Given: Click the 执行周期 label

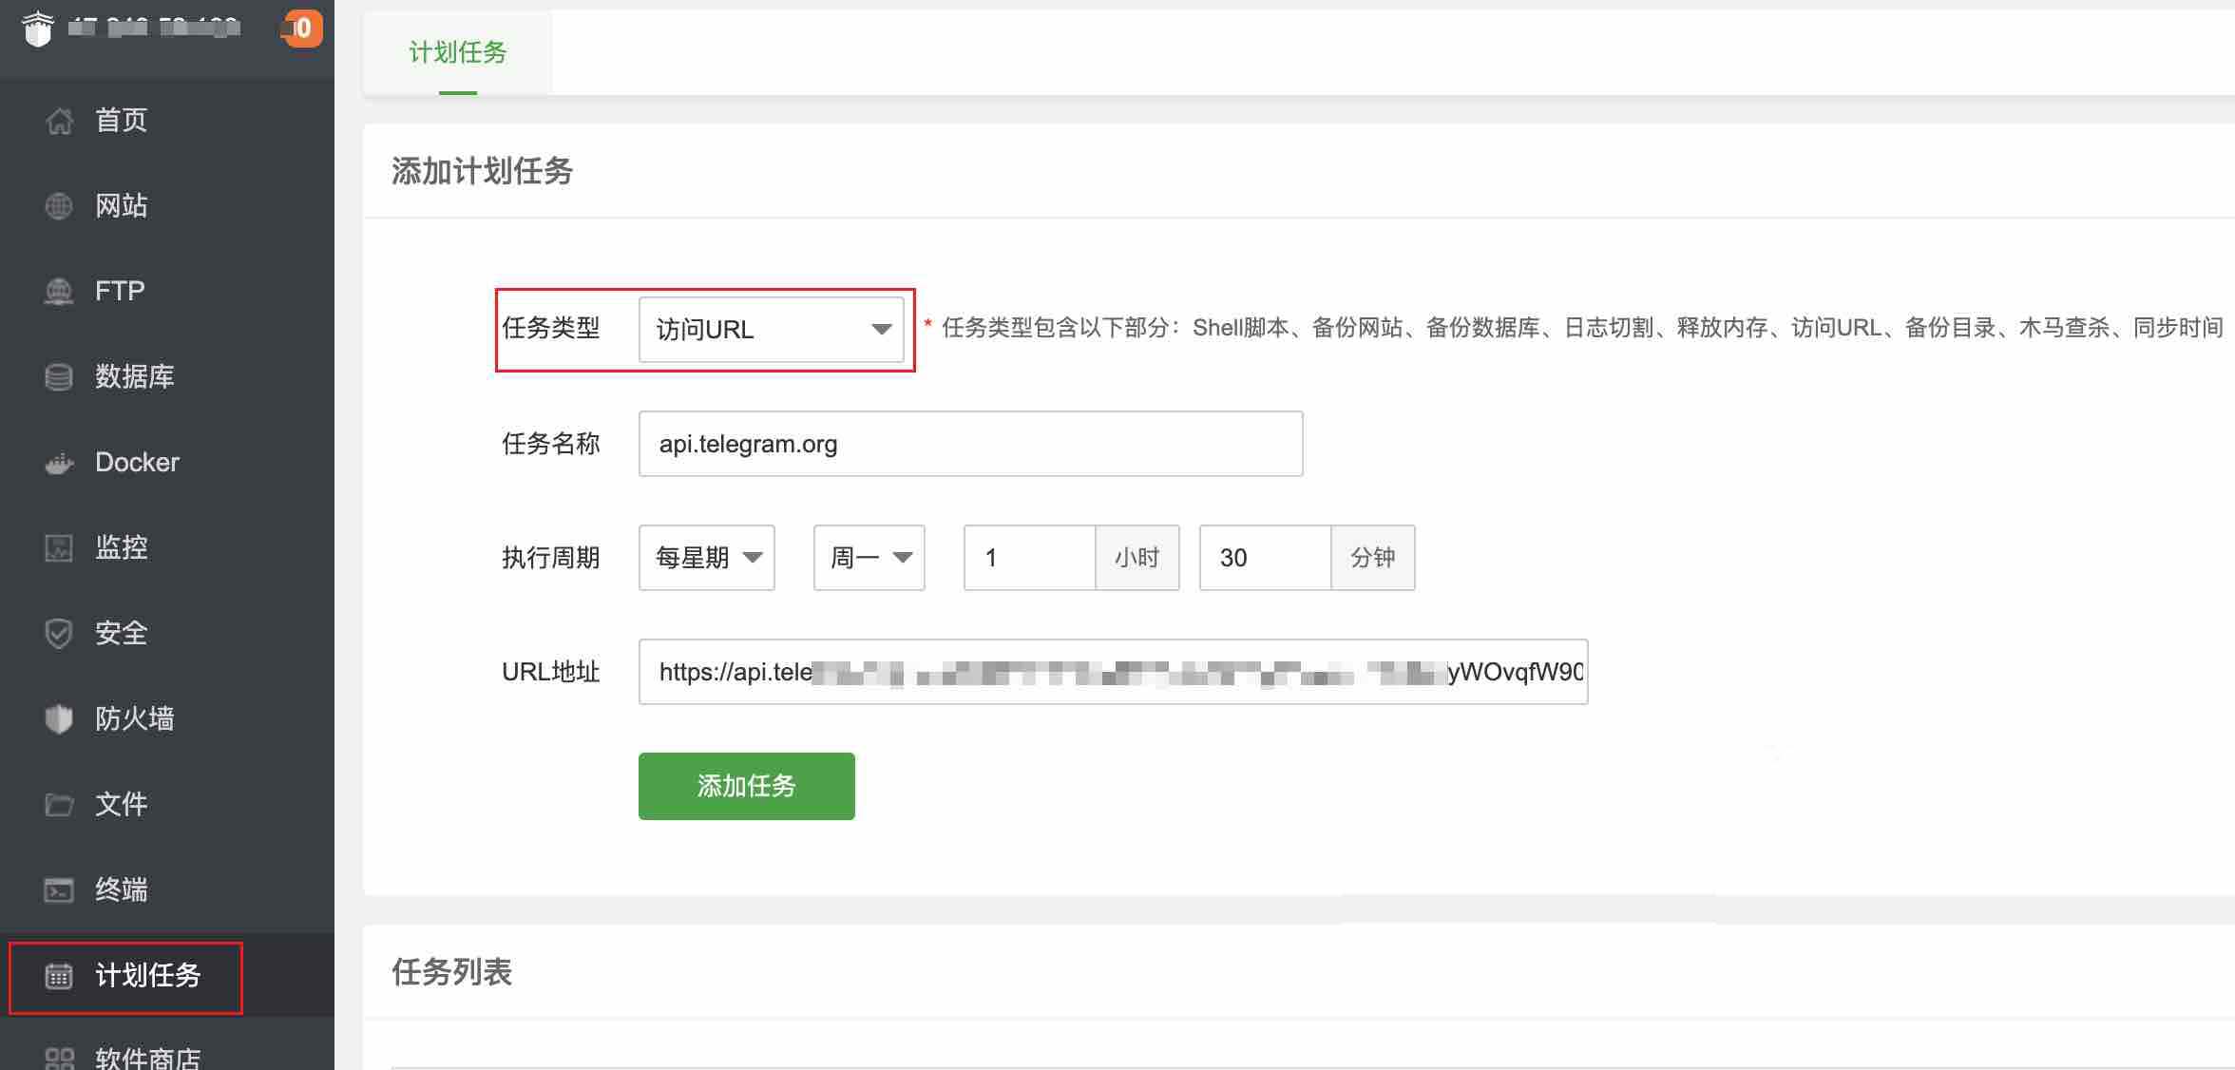Looking at the screenshot, I should [x=551, y=558].
